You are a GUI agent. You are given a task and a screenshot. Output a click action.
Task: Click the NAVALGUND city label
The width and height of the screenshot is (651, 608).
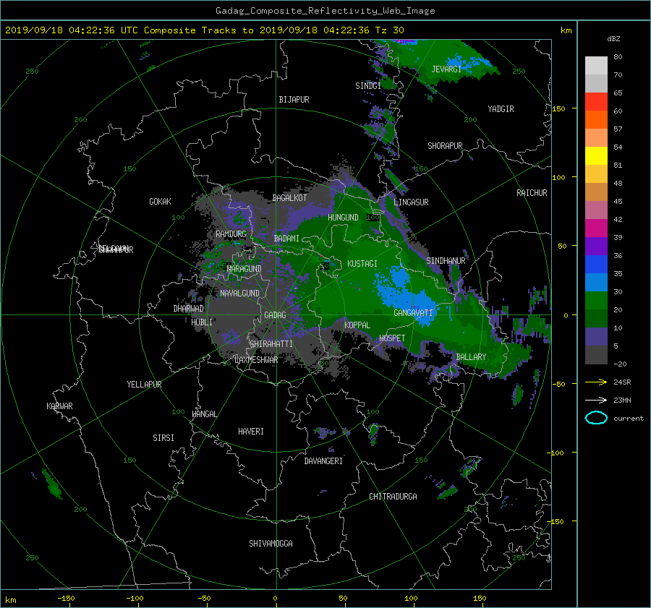240,294
